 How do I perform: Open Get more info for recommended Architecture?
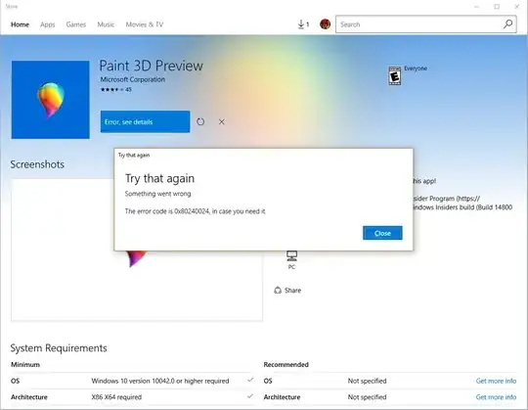click(496, 397)
